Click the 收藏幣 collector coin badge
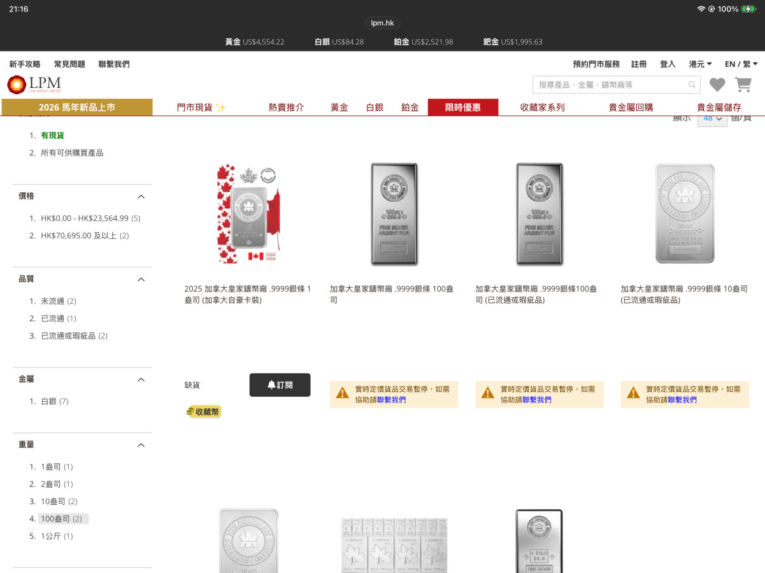Screen dimensions: 765x573 pos(203,412)
